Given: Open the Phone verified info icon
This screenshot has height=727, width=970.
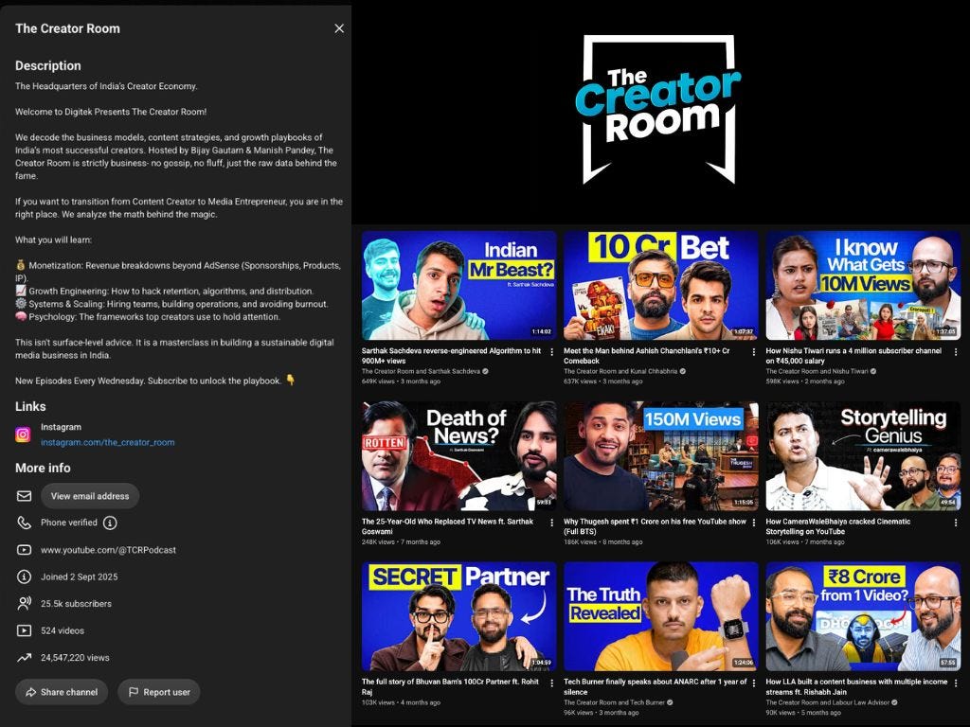Looking at the screenshot, I should (110, 523).
